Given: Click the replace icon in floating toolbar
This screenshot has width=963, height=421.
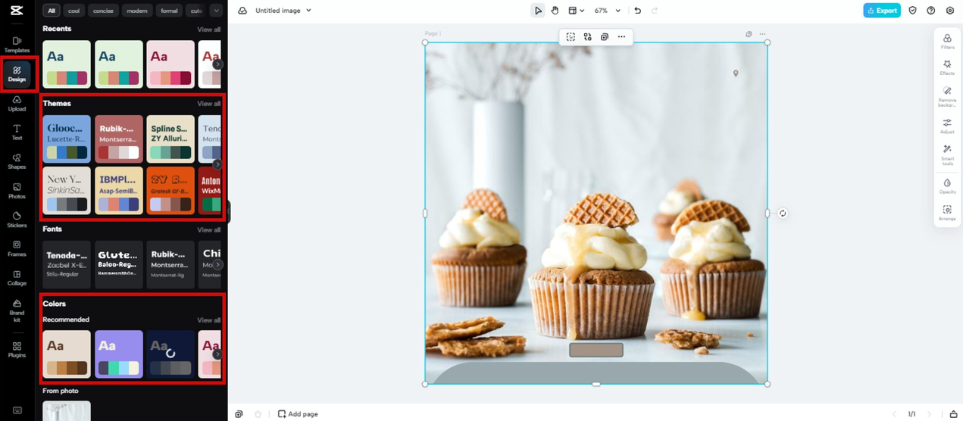Looking at the screenshot, I should pyautogui.click(x=587, y=36).
